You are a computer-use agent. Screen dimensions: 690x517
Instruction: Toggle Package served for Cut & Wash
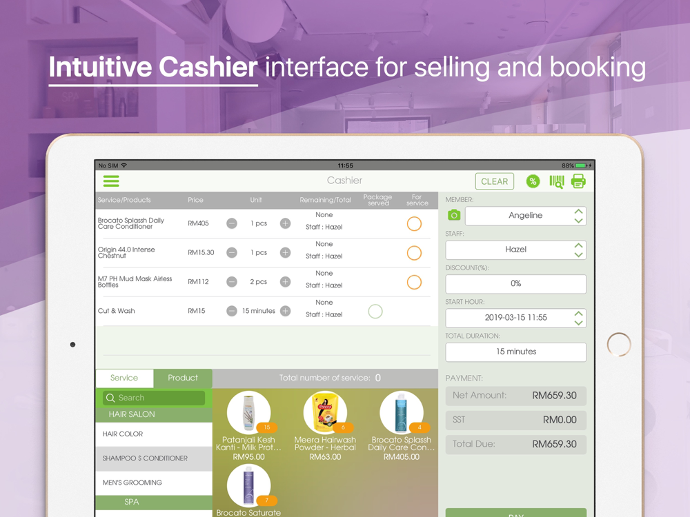375,312
